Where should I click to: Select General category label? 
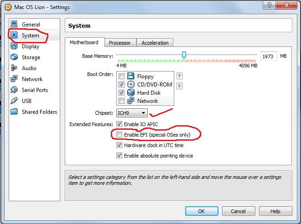click(x=31, y=24)
